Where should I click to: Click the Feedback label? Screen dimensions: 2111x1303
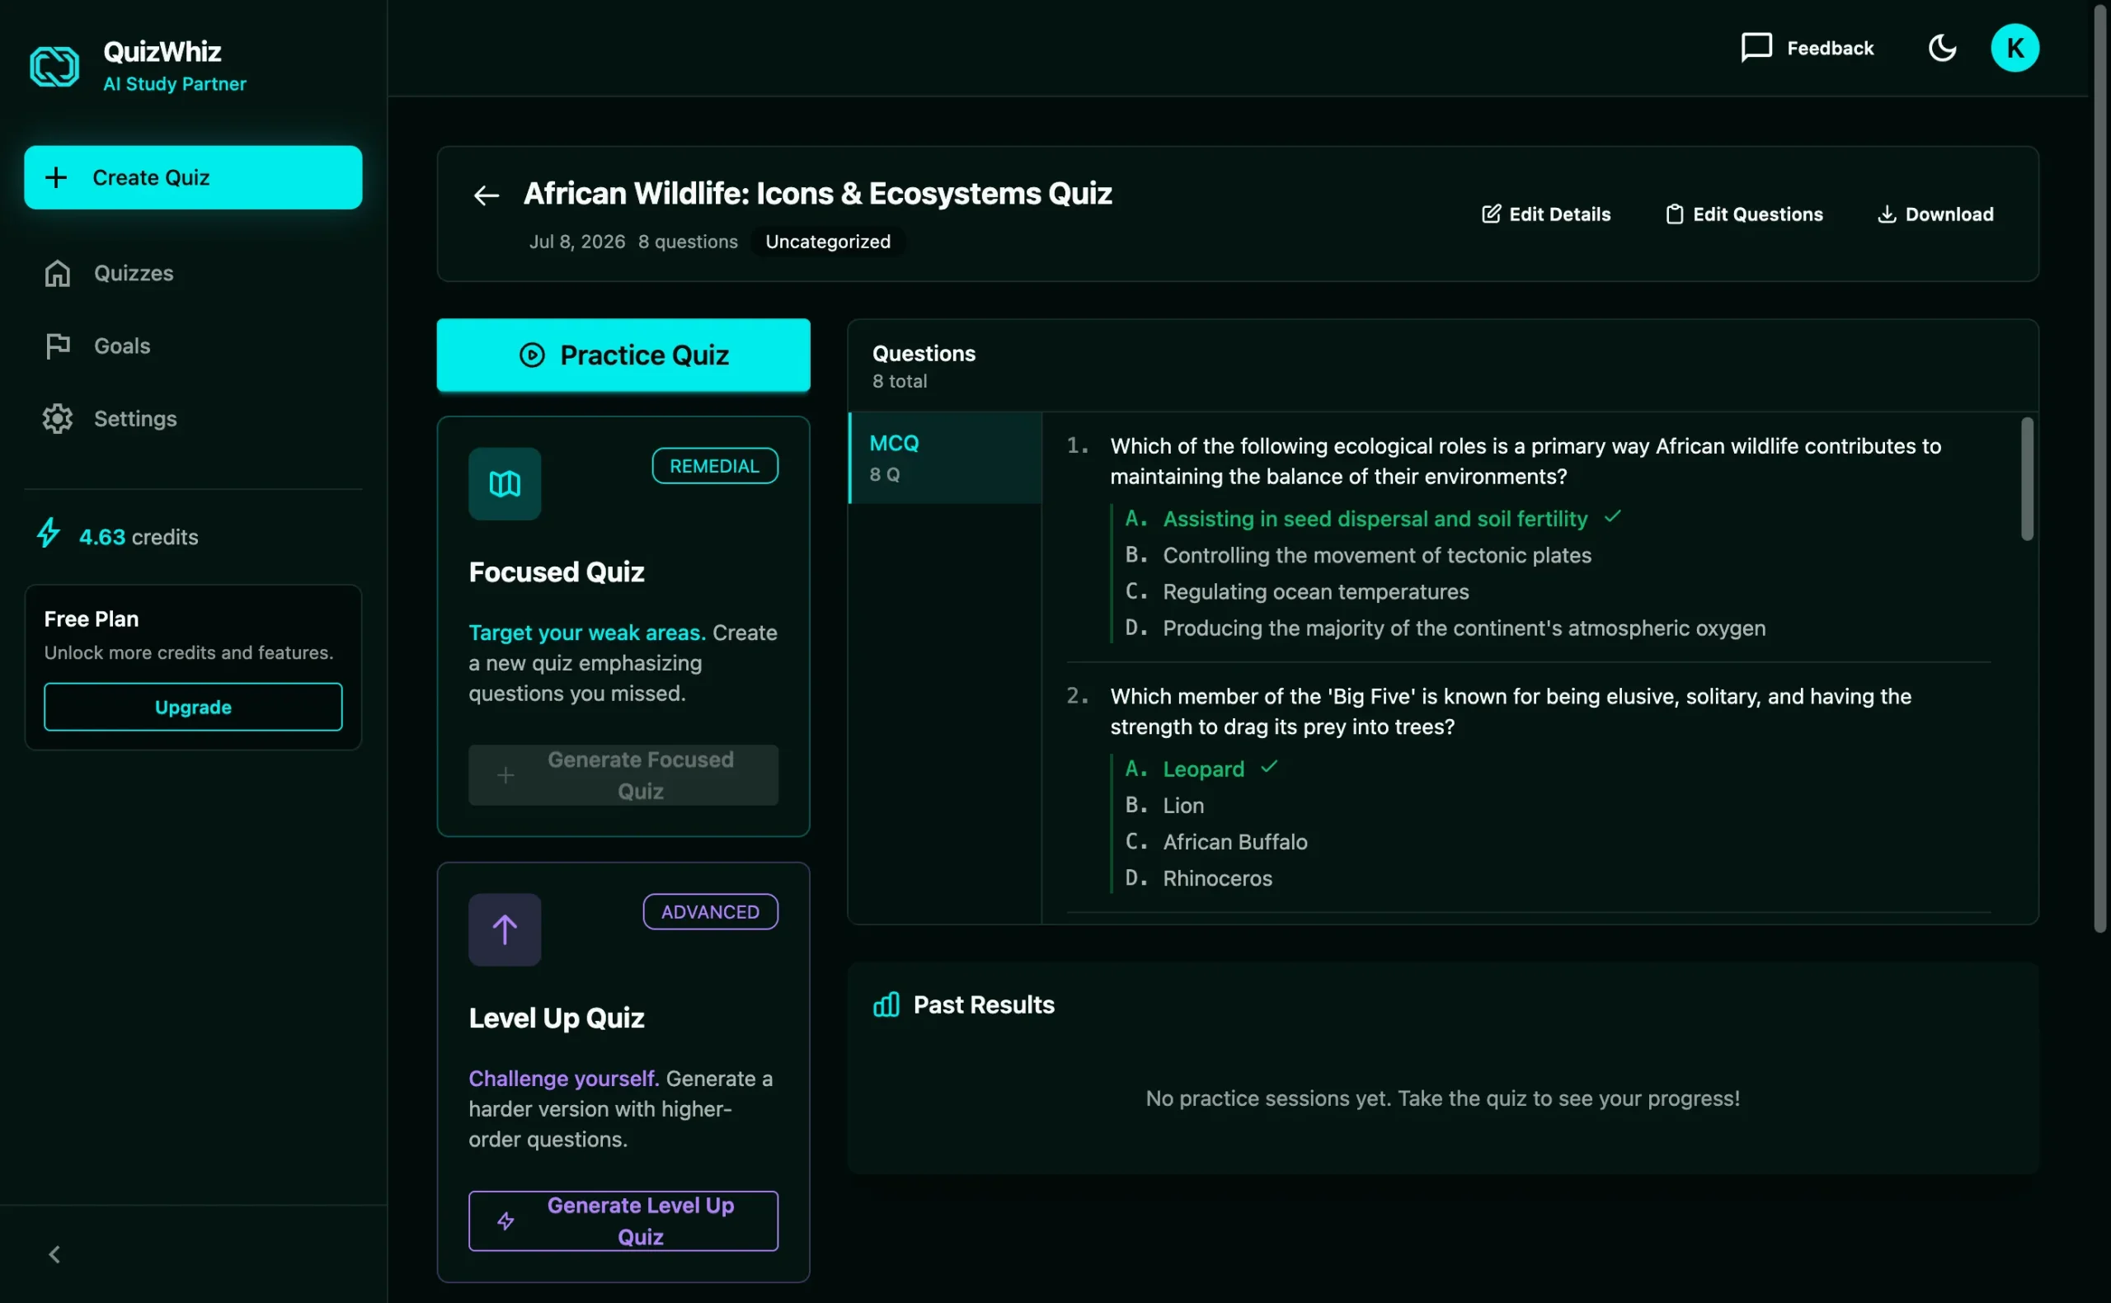pyautogui.click(x=1829, y=49)
